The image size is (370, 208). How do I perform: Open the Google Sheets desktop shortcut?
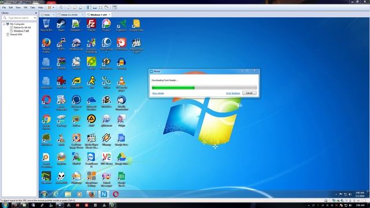pos(121,179)
